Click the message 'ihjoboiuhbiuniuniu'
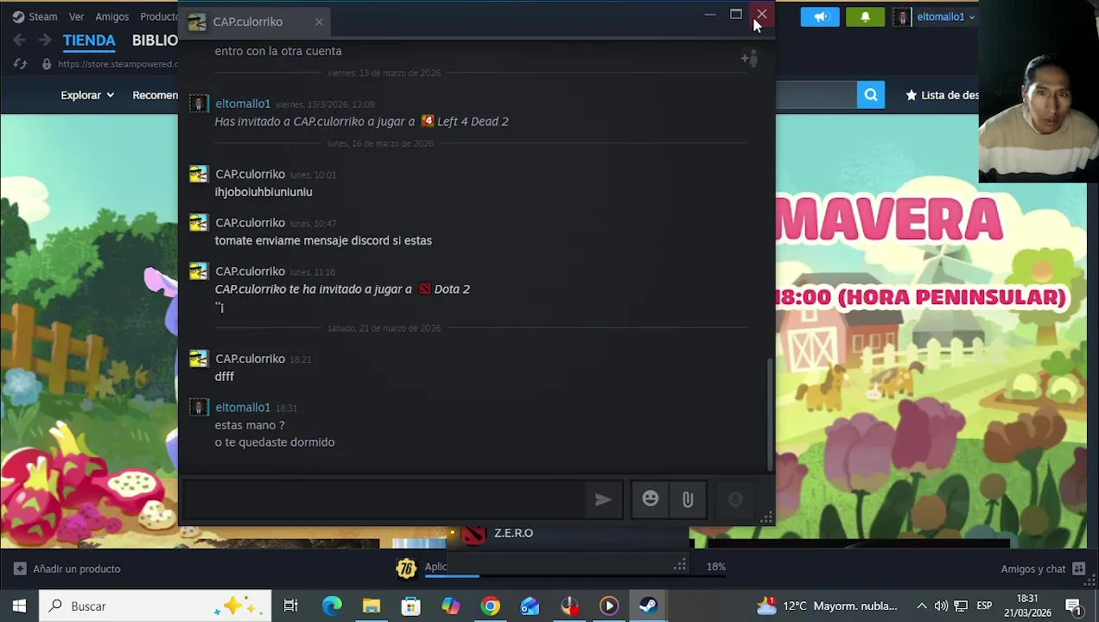Viewport: 1099px width, 622px height. click(x=264, y=192)
